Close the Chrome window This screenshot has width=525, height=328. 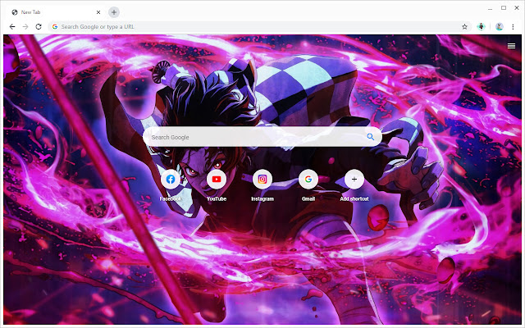(x=517, y=7)
